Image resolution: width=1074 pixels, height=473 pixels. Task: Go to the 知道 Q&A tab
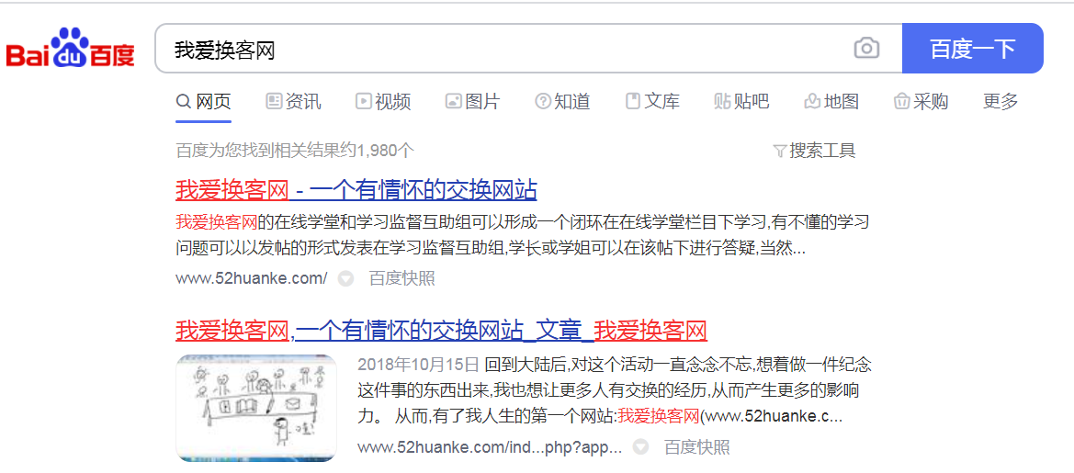562,102
